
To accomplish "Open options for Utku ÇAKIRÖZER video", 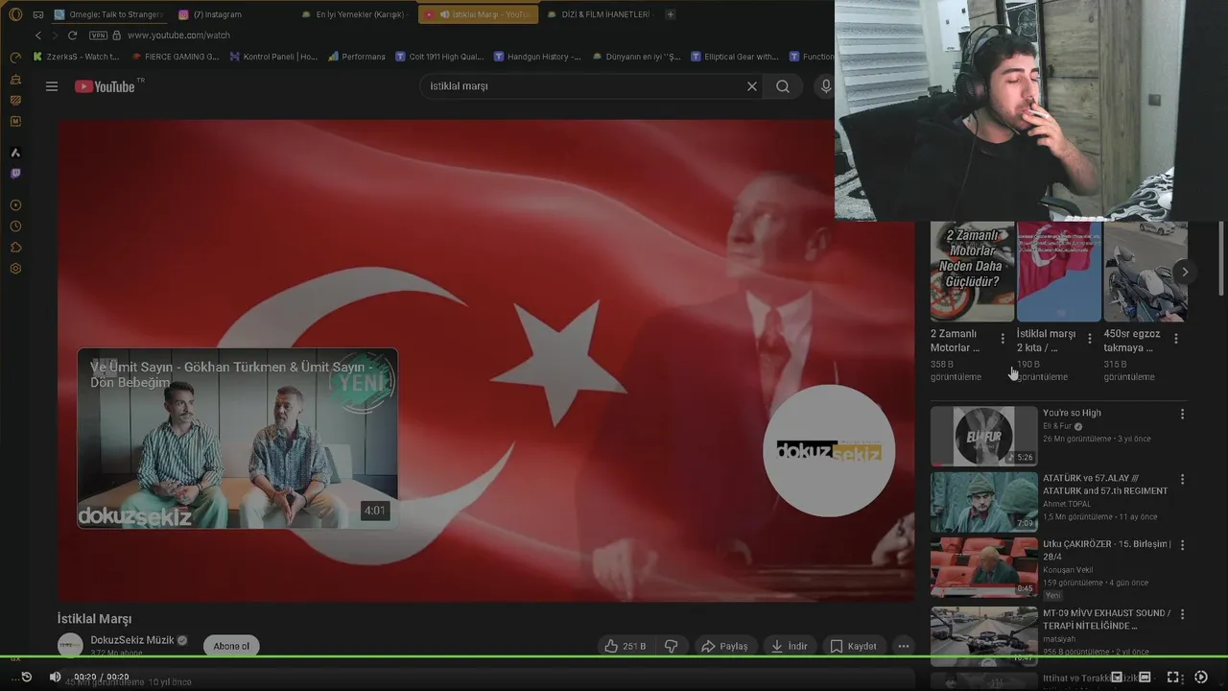I will pos(1182,544).
